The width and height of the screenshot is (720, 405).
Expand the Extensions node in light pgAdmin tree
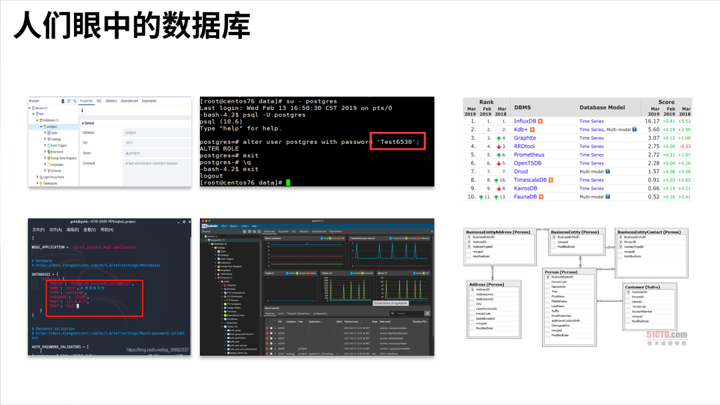(45, 152)
